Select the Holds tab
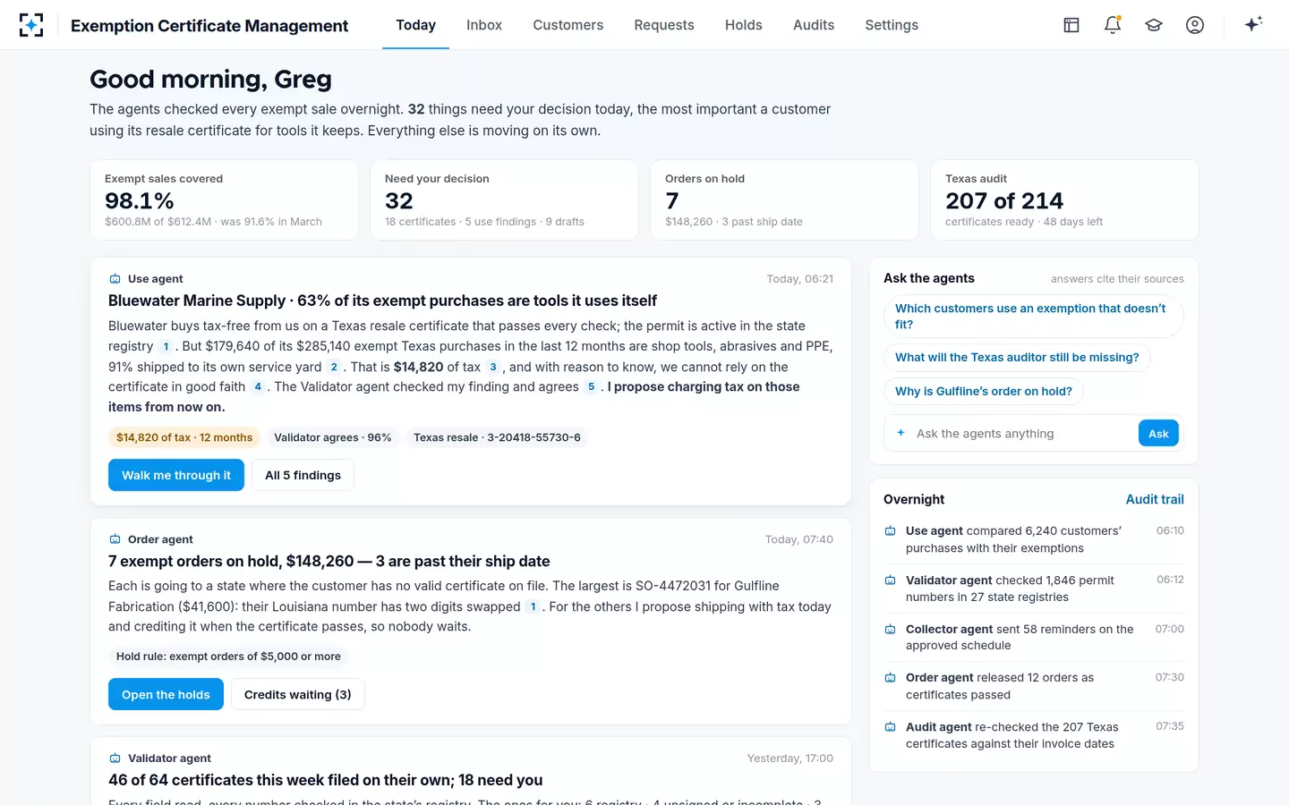This screenshot has height=805, width=1289. [744, 25]
